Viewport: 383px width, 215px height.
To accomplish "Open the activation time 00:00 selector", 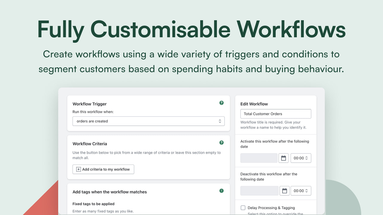I will [x=301, y=158].
